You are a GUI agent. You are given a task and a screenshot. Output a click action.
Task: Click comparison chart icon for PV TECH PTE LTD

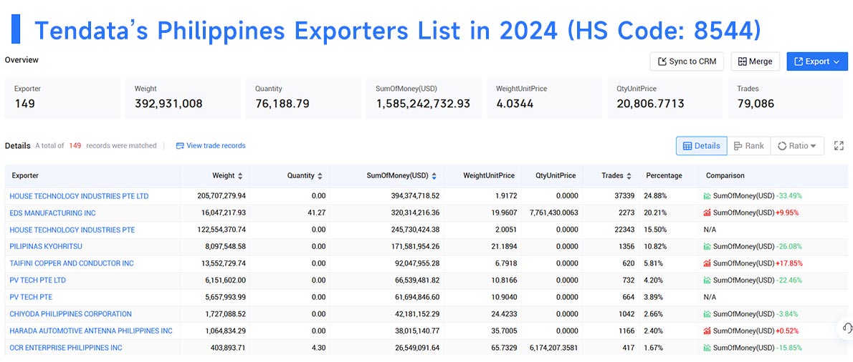707,280
